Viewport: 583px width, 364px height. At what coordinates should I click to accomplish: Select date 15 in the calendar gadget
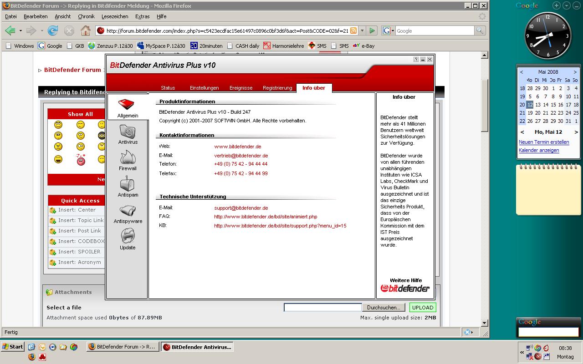pos(553,105)
